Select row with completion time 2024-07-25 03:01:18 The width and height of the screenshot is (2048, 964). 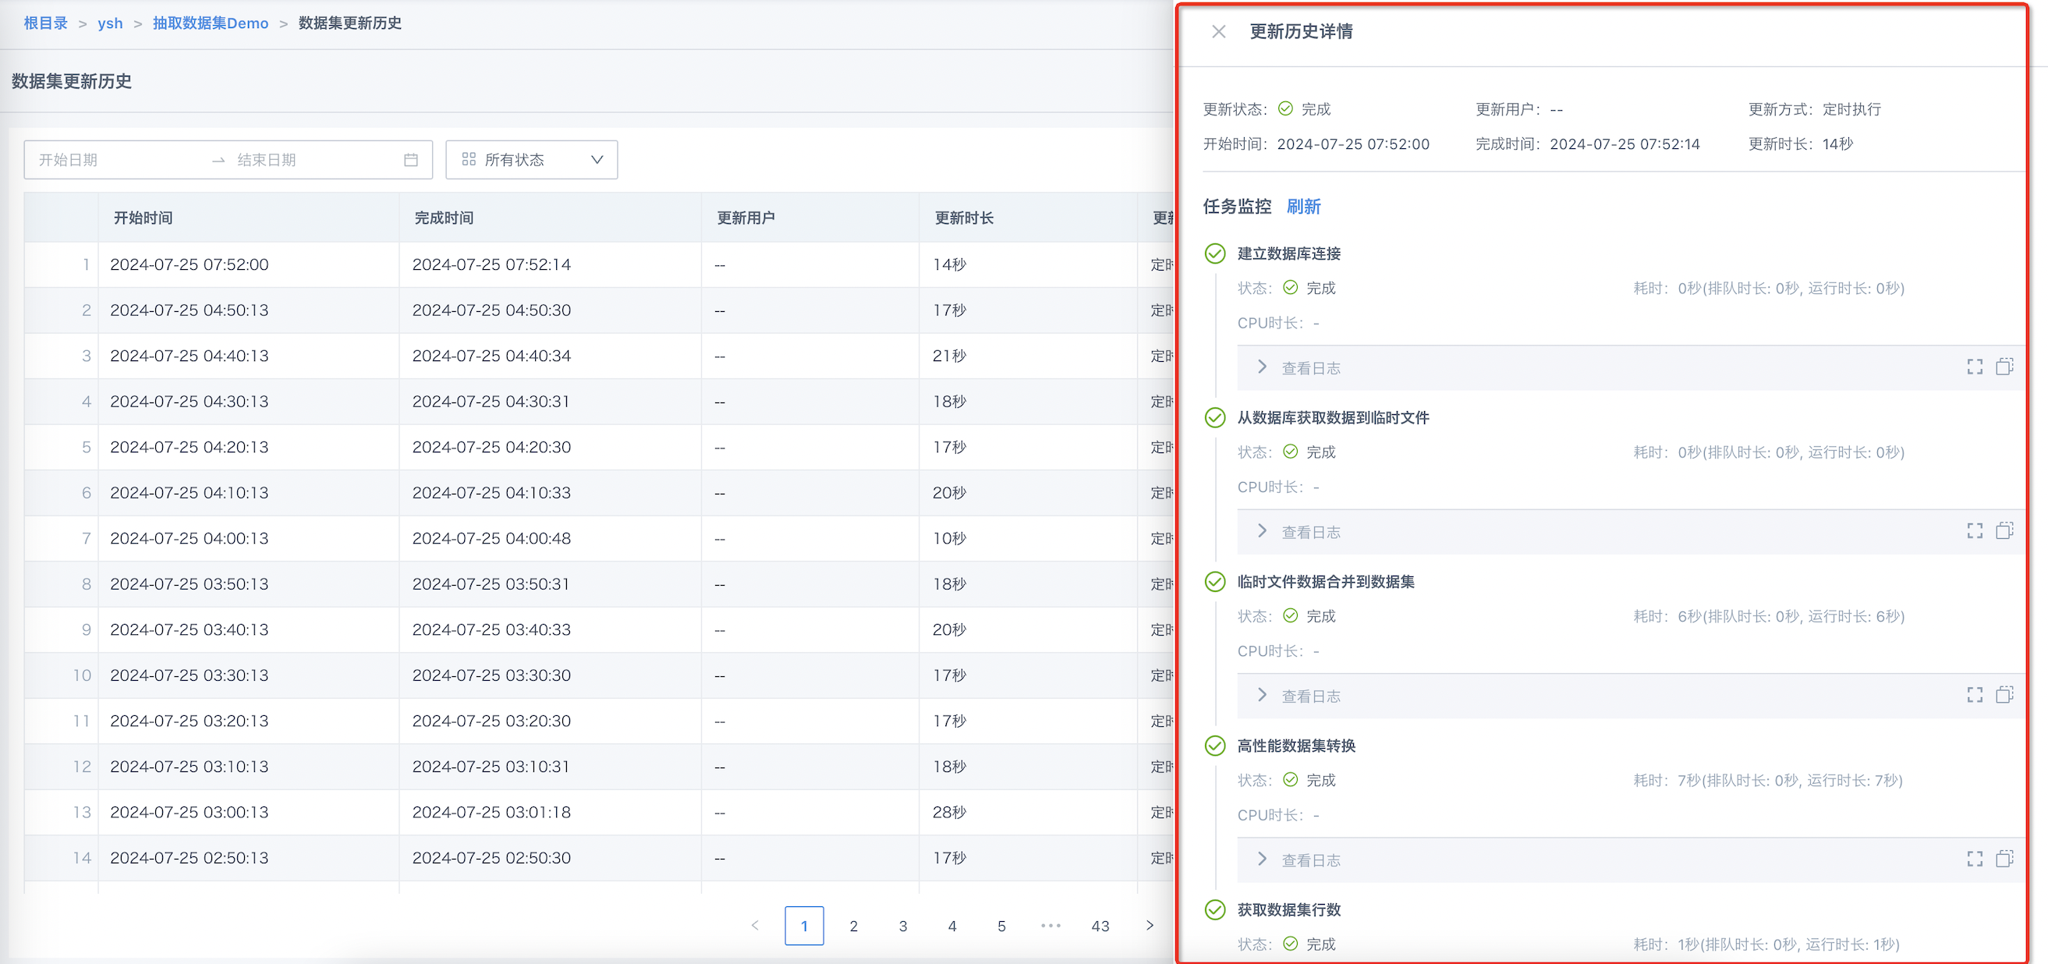coord(600,812)
